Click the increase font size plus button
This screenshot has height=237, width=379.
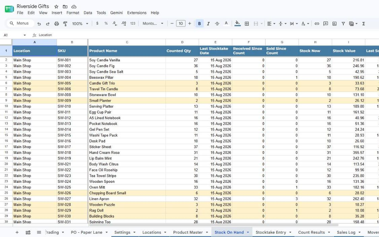pos(189,24)
